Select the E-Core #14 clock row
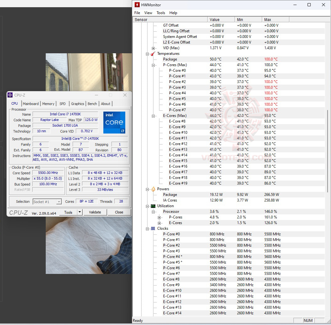The image size is (331, 325). point(244,313)
